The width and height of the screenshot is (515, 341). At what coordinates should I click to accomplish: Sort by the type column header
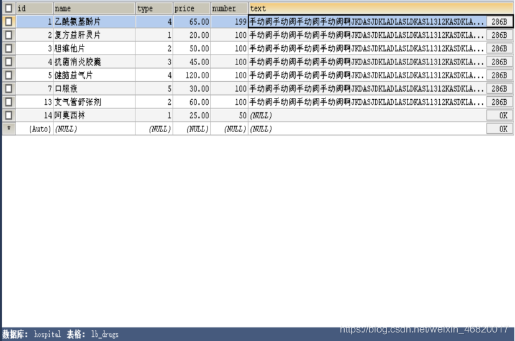(154, 8)
